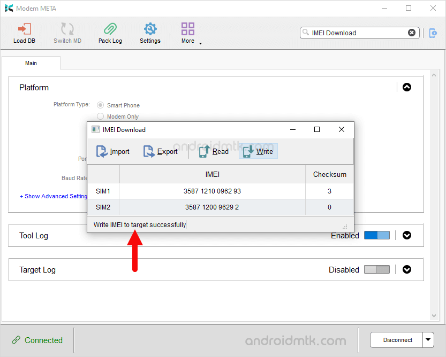446x357 pixels.
Task: Choose the Modem Only radio button
Action: click(x=101, y=117)
